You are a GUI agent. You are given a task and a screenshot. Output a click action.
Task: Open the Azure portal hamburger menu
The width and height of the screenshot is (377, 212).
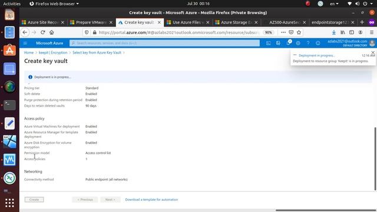coord(25,43)
